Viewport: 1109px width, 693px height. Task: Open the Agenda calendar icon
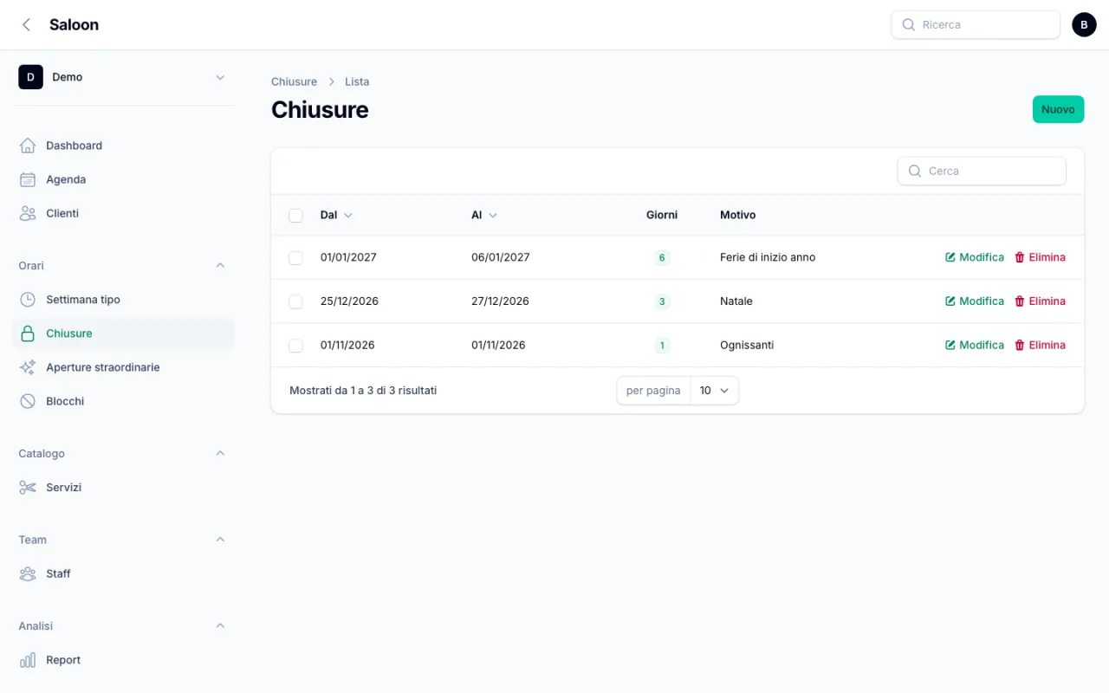28,179
